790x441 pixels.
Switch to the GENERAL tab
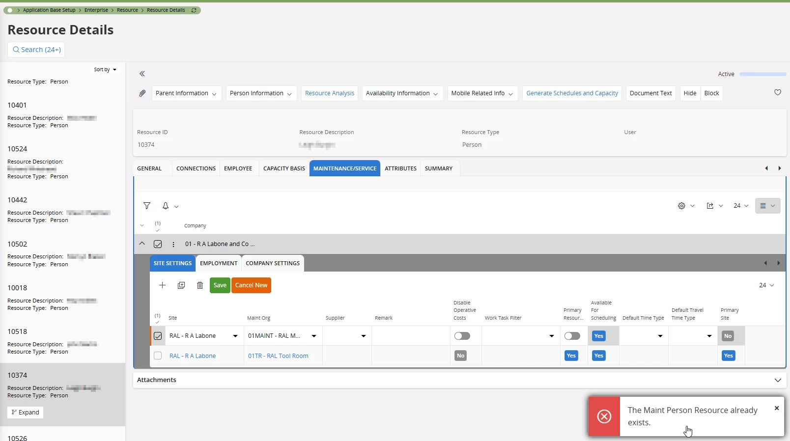click(149, 168)
